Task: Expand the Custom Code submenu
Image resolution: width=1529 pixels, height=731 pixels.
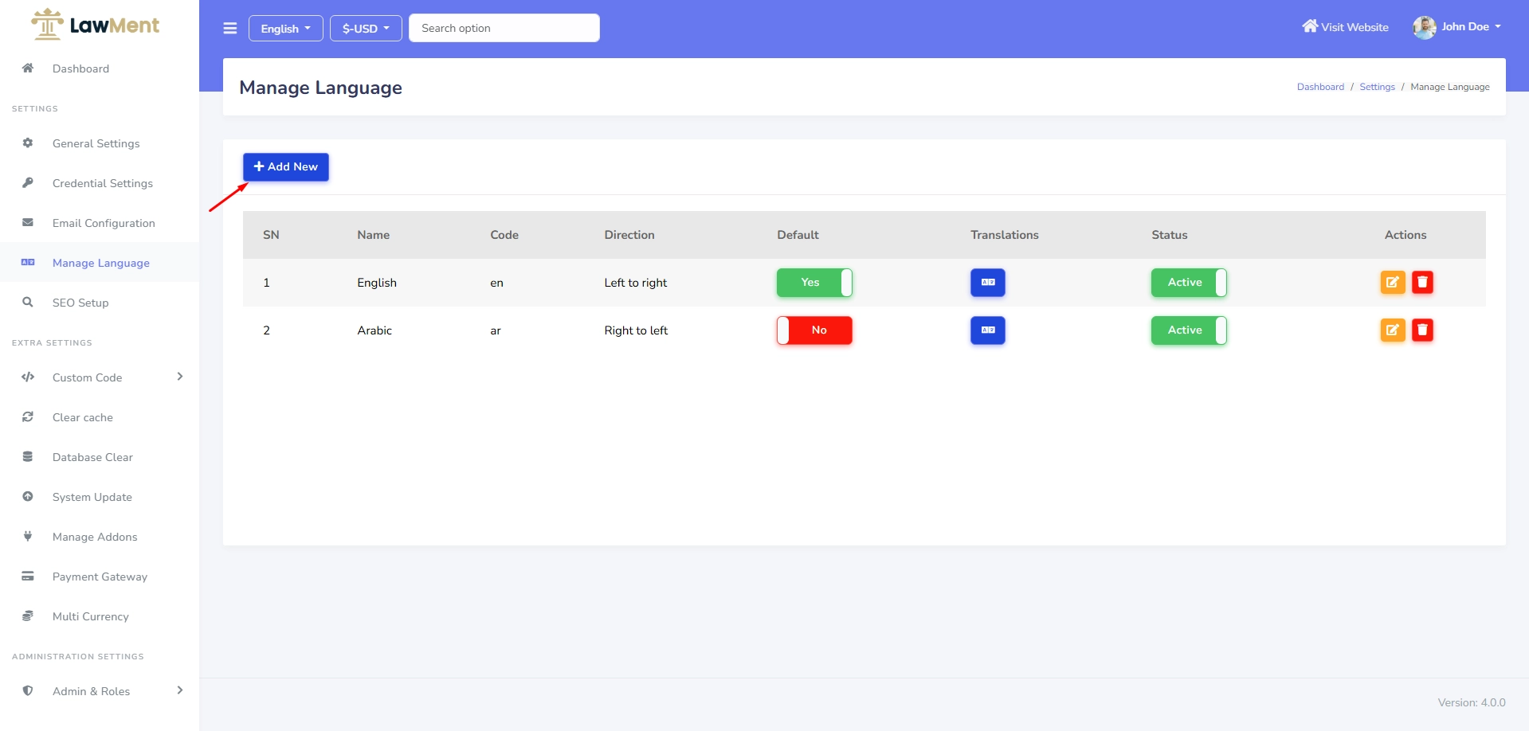Action: pos(102,377)
